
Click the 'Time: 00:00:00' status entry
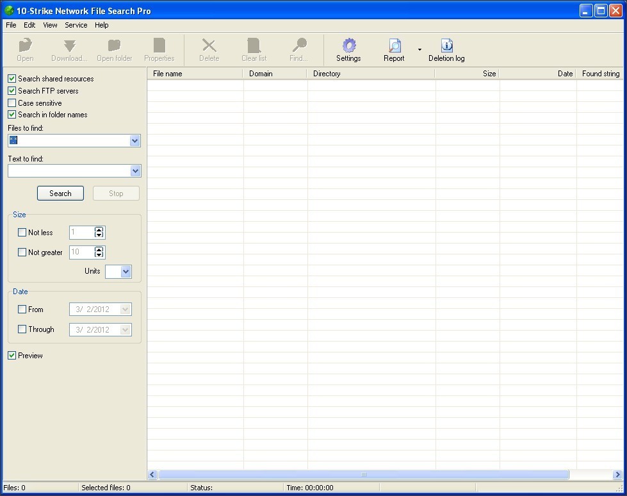pos(310,488)
